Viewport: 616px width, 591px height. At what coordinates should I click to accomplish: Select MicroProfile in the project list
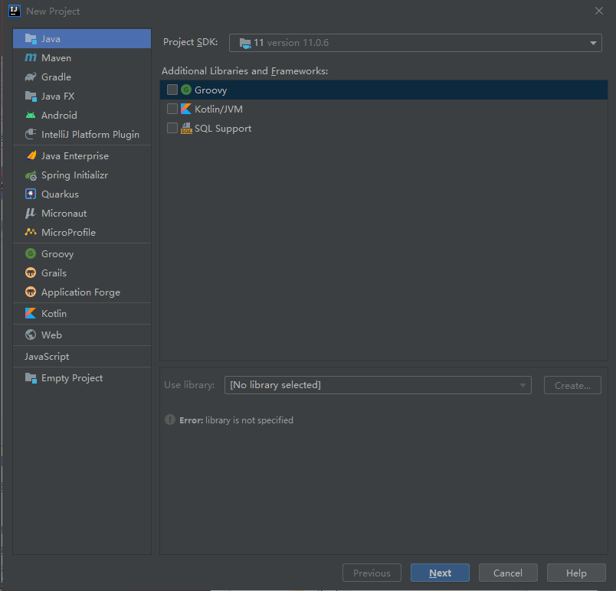(x=82, y=232)
